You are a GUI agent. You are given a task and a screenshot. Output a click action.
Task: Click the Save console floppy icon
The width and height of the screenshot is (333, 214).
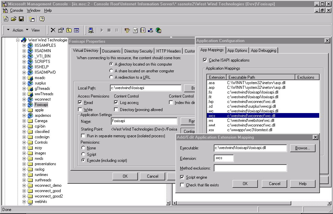(21, 19)
